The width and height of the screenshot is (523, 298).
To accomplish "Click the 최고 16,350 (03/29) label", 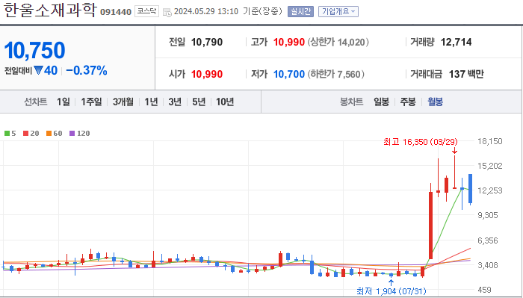I will 421,142.
